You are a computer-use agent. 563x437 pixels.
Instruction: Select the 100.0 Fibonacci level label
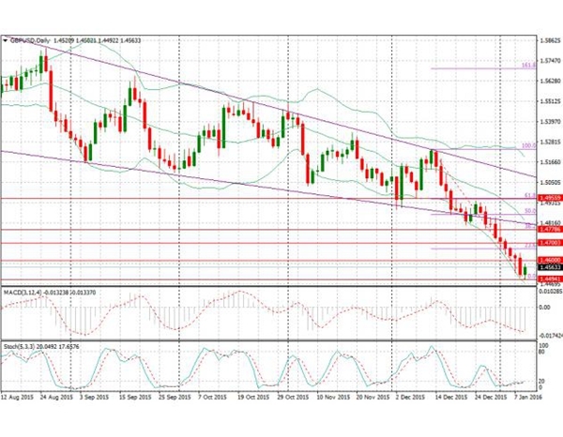(527, 145)
